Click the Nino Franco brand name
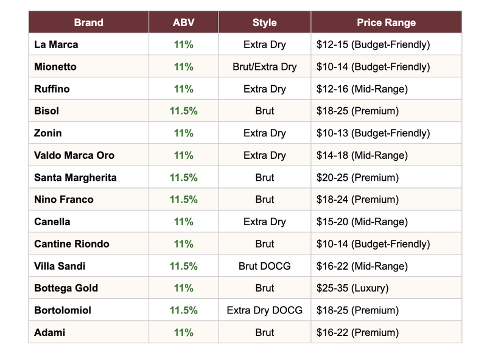The width and height of the screenshot is (487, 353). click(64, 199)
